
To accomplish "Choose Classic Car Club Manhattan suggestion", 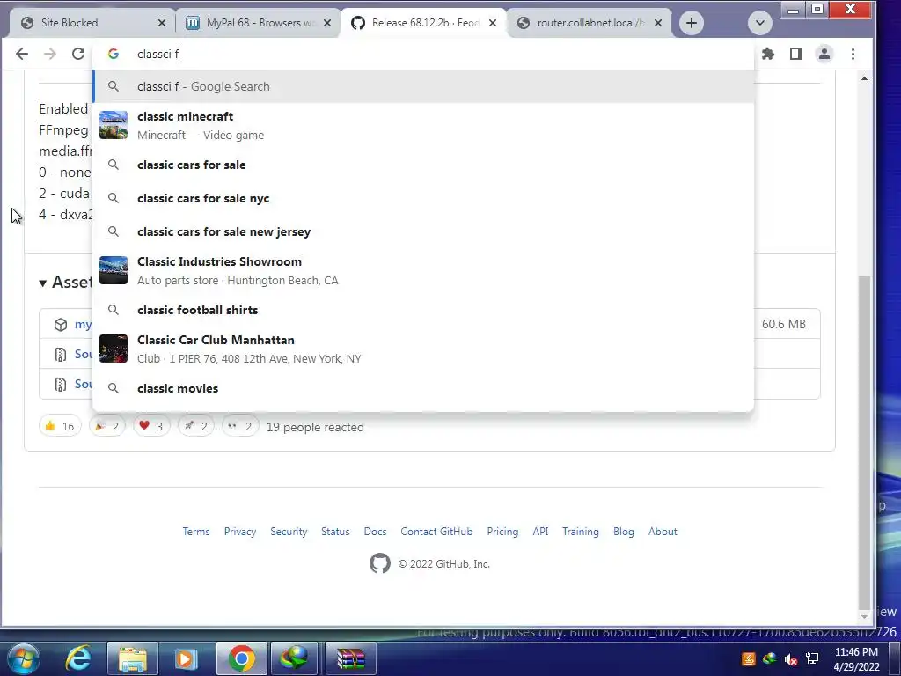I will pyautogui.click(x=423, y=349).
